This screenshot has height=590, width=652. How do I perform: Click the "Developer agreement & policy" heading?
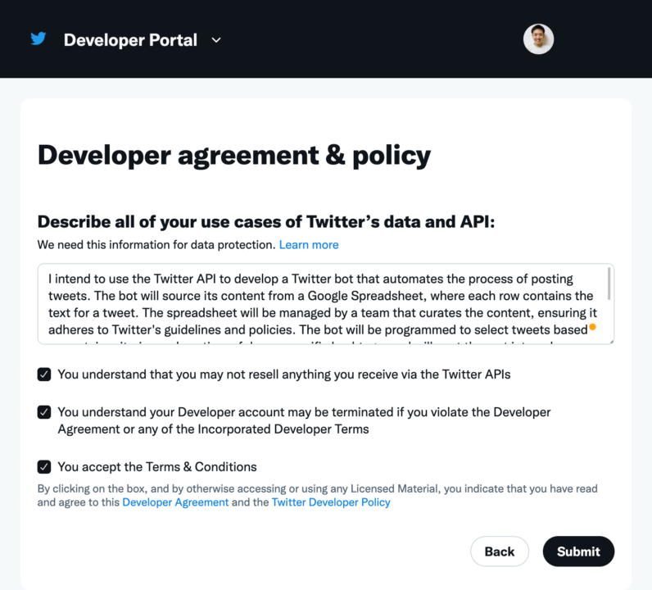[234, 155]
